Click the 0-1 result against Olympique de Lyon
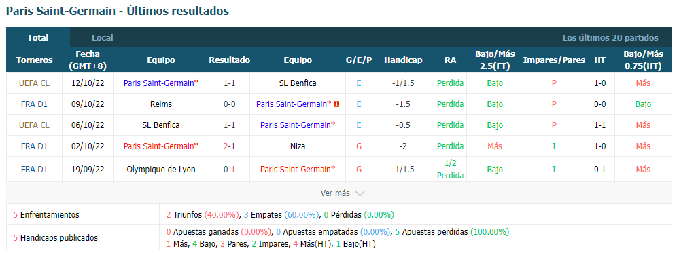The height and width of the screenshot is (257, 679). click(230, 170)
